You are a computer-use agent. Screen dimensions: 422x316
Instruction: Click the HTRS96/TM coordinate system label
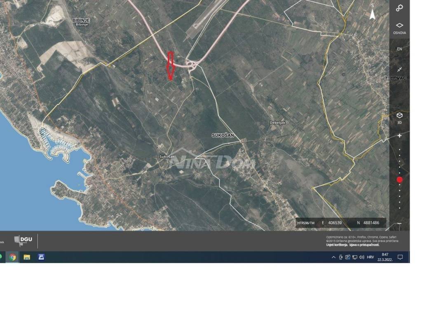(305, 223)
